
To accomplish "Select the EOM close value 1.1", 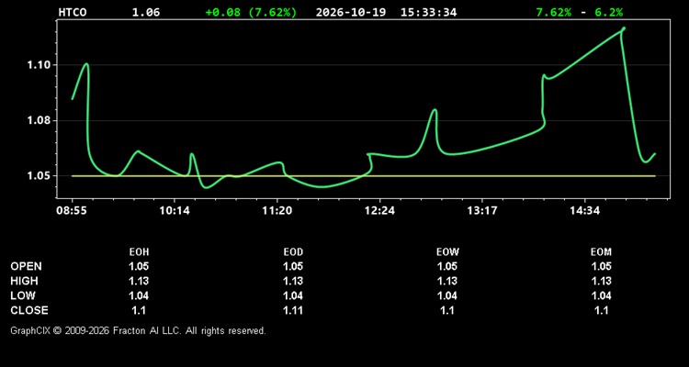I will 601,310.
